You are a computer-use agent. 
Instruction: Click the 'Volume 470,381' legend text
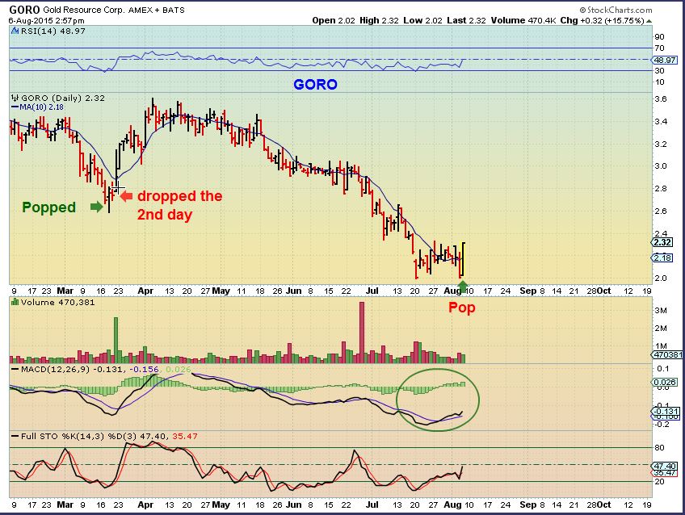[x=57, y=302]
